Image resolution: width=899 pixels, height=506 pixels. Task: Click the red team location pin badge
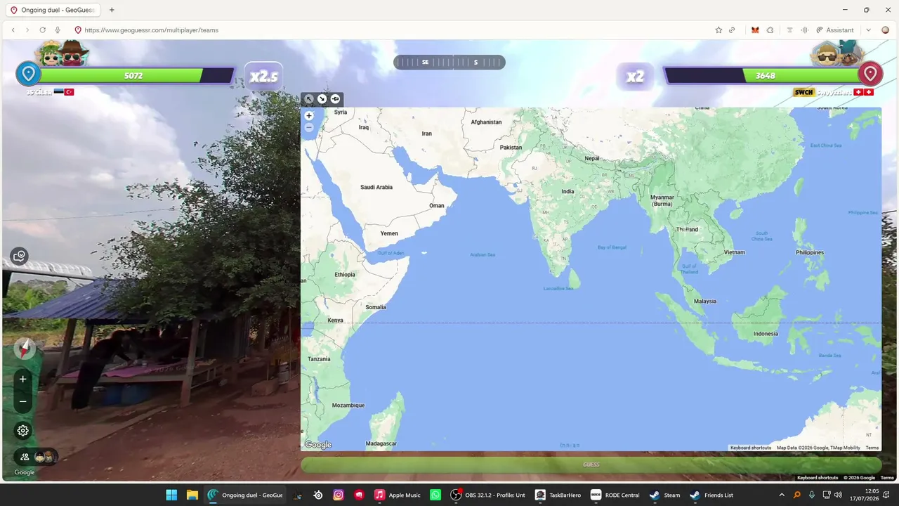(x=870, y=74)
